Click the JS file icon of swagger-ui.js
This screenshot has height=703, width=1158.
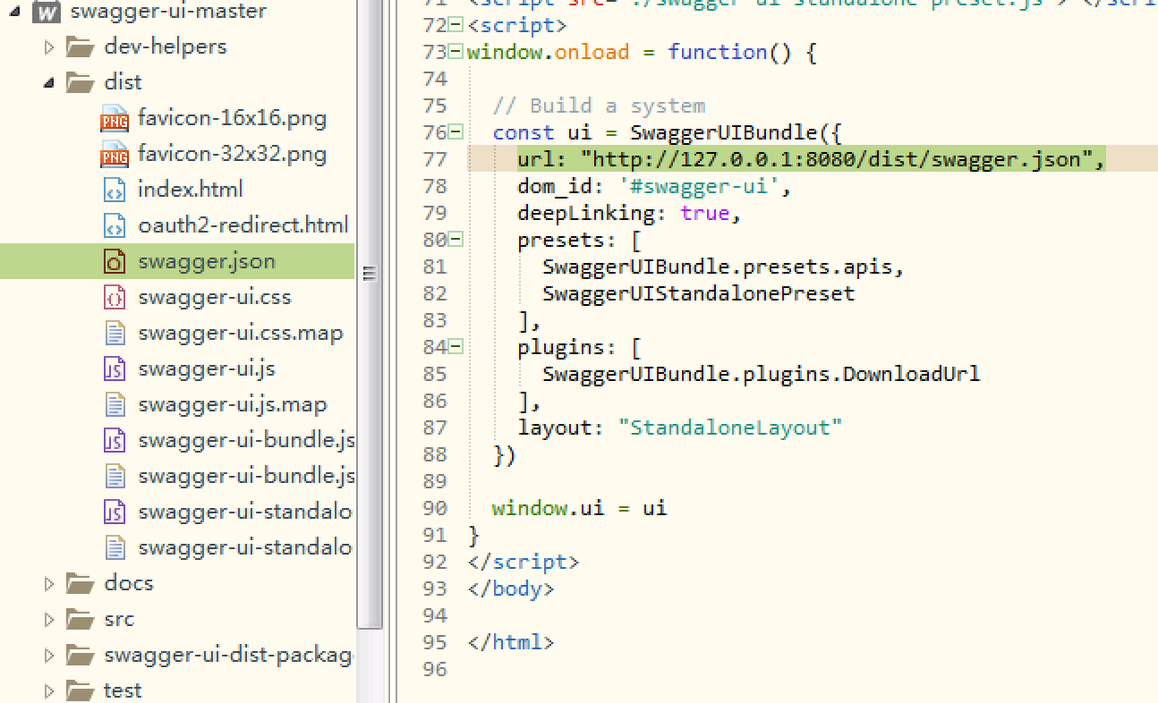115,368
